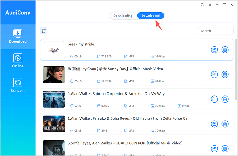Select the Downloaded tab
Viewport: 238px width, 156px height.
(x=151, y=16)
